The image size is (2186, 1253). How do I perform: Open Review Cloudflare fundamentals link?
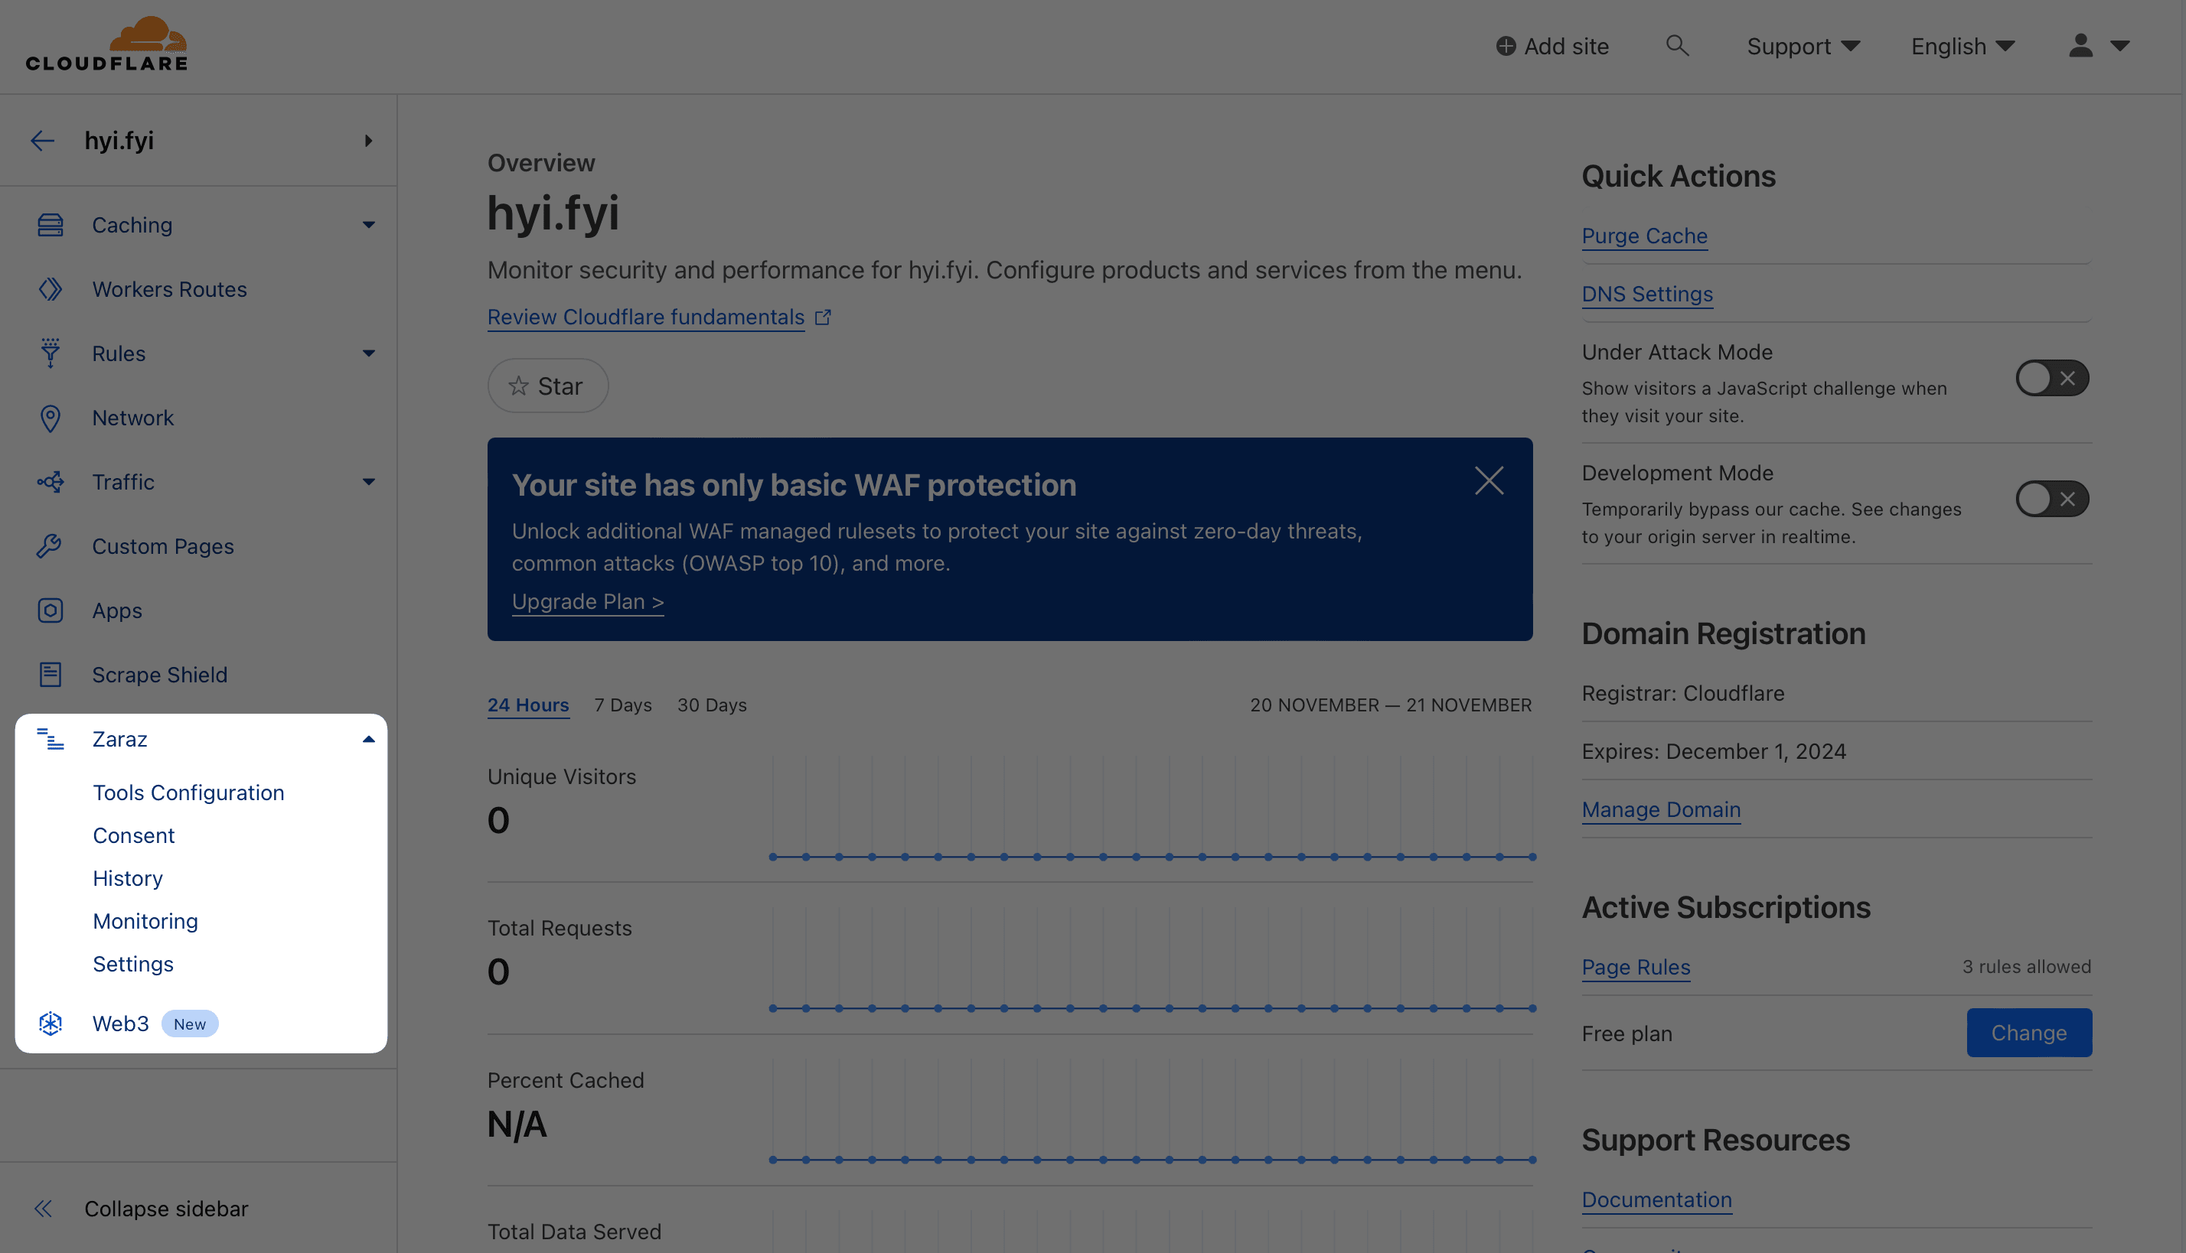click(x=646, y=317)
